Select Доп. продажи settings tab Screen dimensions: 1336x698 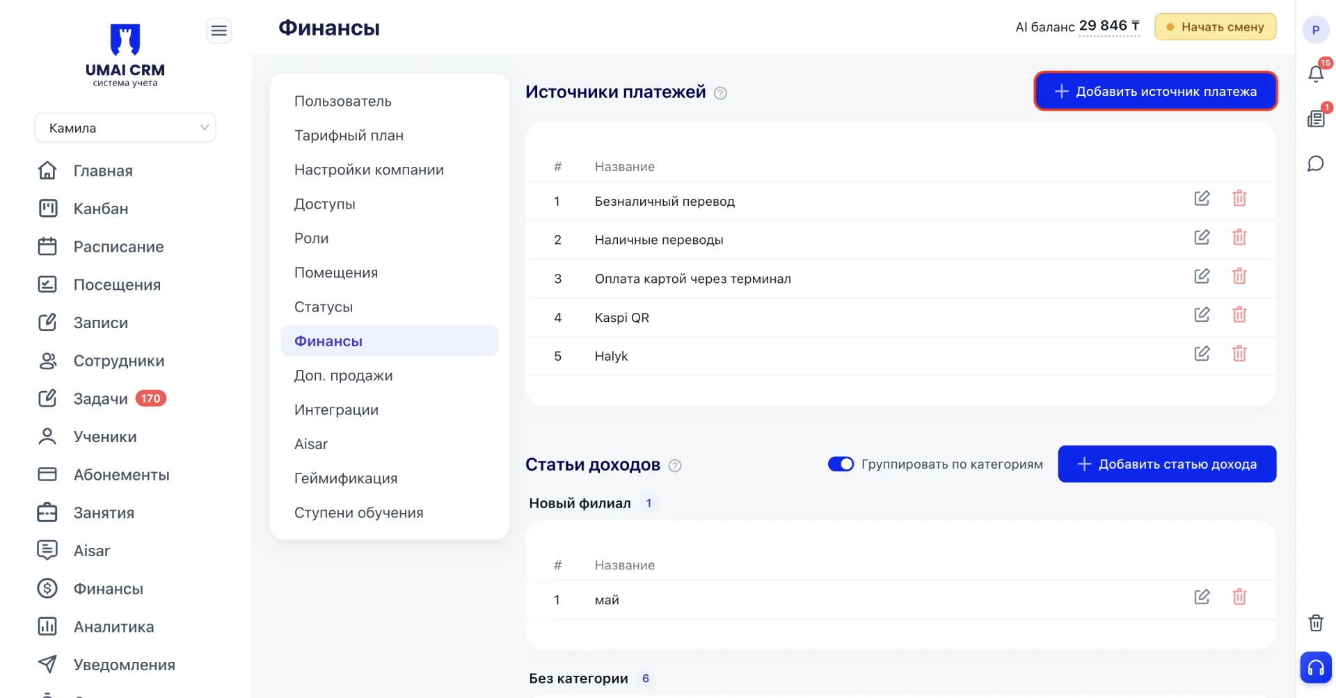(x=390, y=375)
